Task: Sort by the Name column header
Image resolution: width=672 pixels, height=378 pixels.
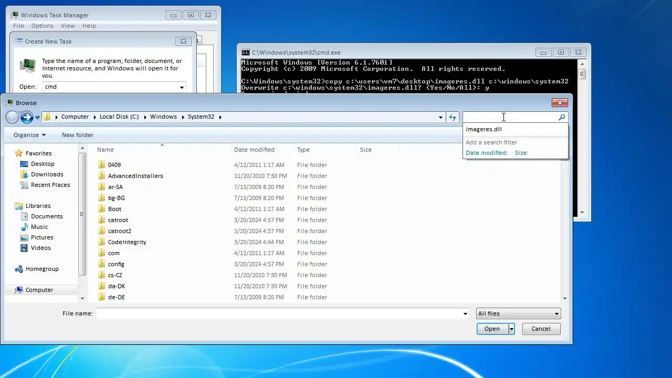Action: click(162, 150)
